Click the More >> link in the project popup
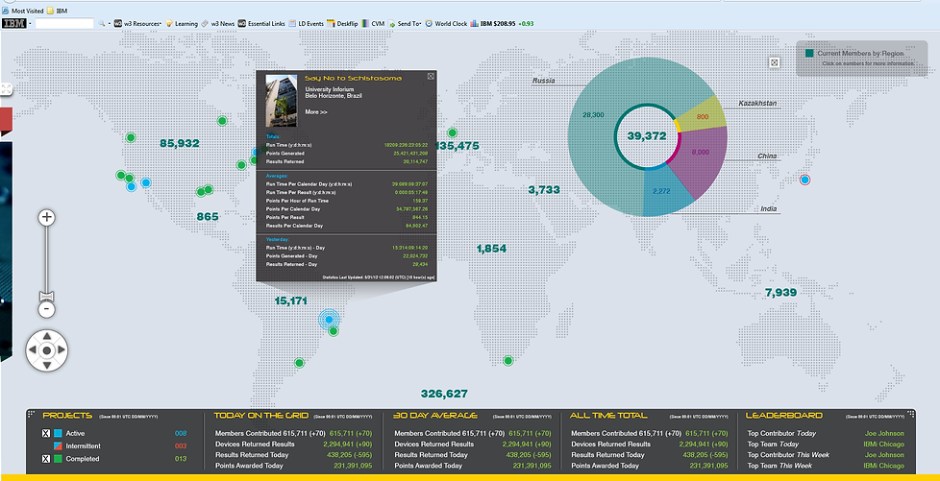Screen dimensions: 940x481 (316, 112)
